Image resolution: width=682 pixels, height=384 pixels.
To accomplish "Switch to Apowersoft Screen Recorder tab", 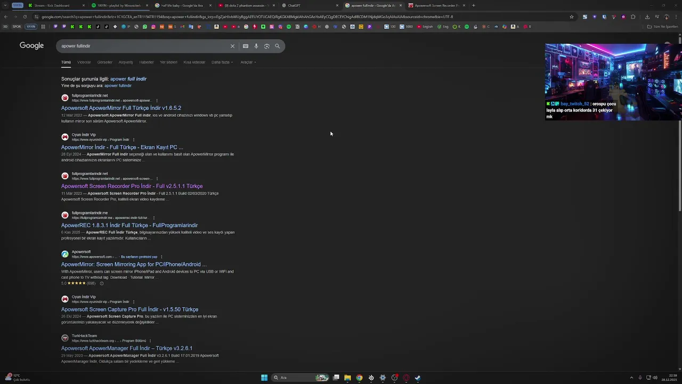I will coord(436,5).
